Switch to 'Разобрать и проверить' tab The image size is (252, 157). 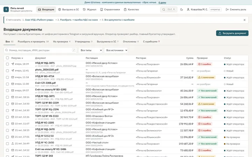[x=33, y=42]
